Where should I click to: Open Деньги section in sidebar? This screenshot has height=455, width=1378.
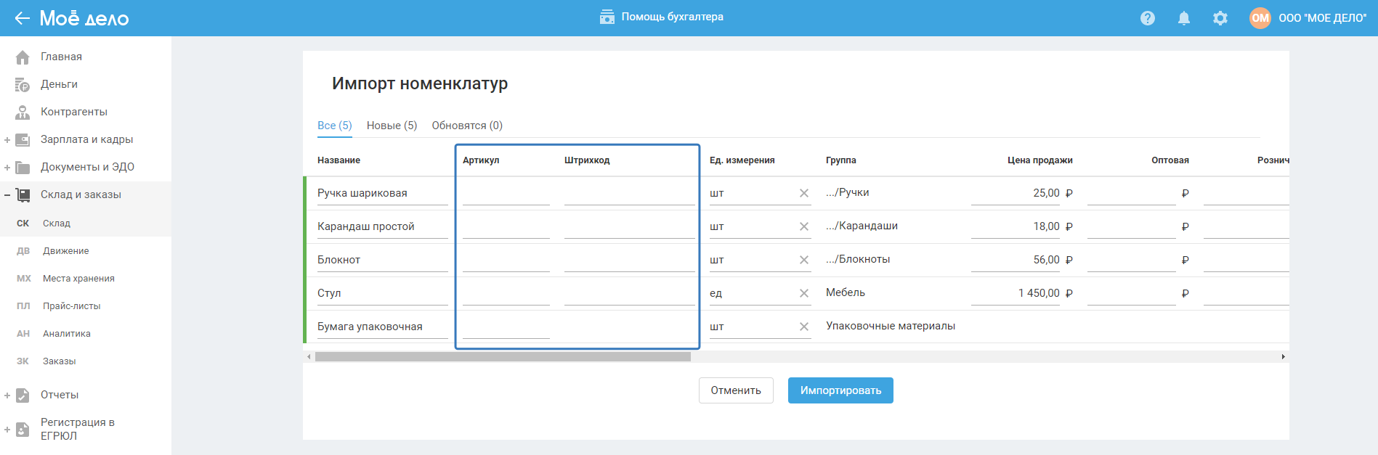pos(58,84)
